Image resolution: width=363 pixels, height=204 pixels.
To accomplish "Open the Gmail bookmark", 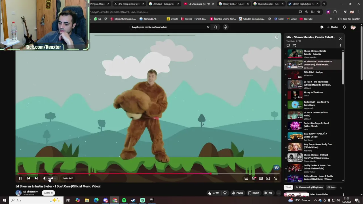I will 292,19.
